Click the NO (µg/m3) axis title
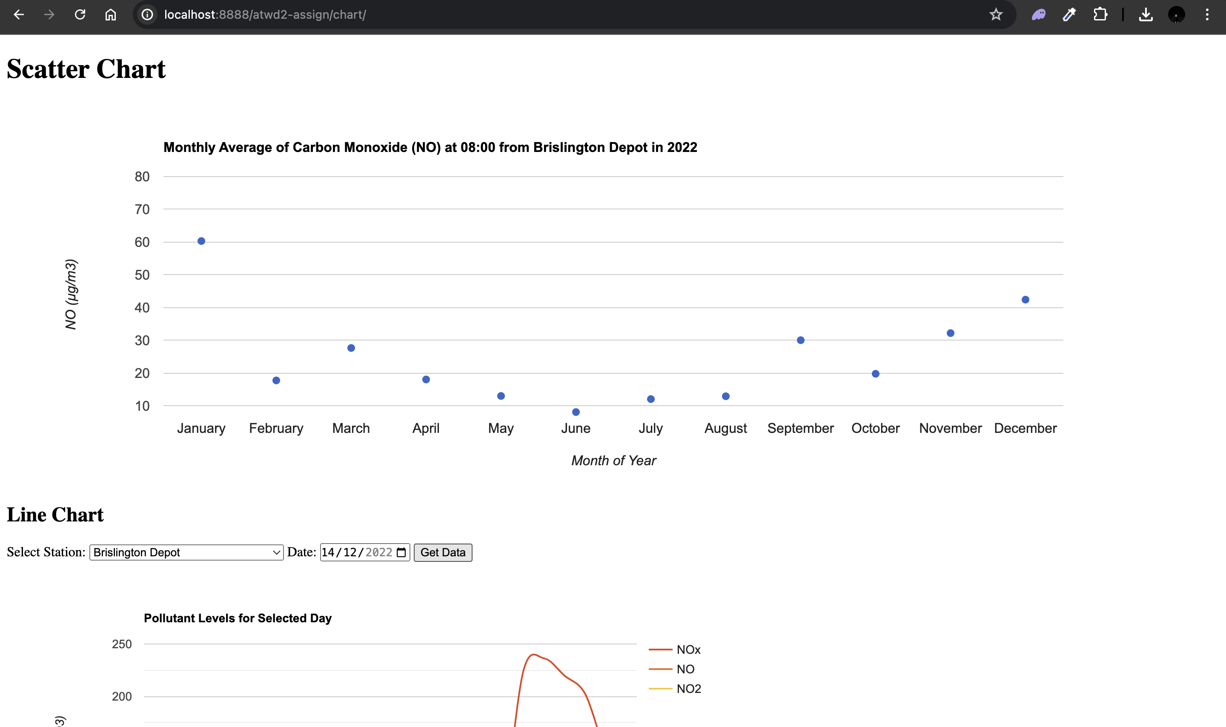Image resolution: width=1226 pixels, height=727 pixels. (x=71, y=295)
